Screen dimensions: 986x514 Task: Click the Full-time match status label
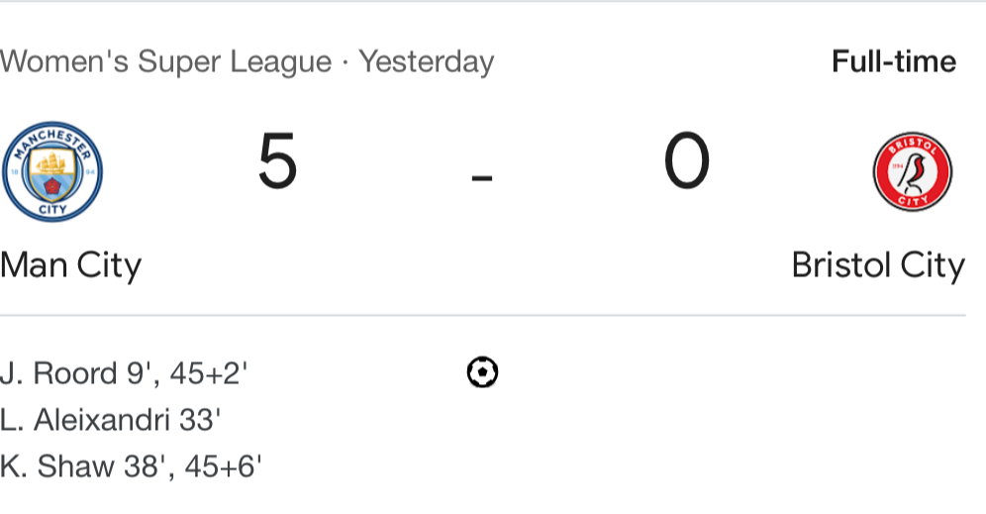point(894,62)
